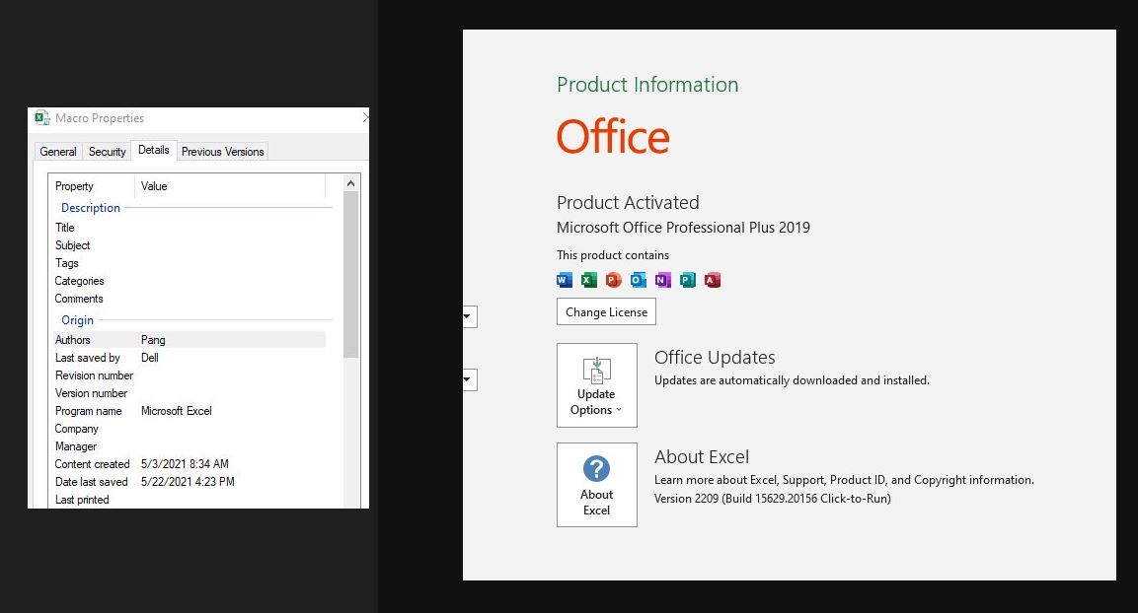This screenshot has height=613, width=1138.
Task: Click the PowerPoint product icon
Action: (613, 280)
